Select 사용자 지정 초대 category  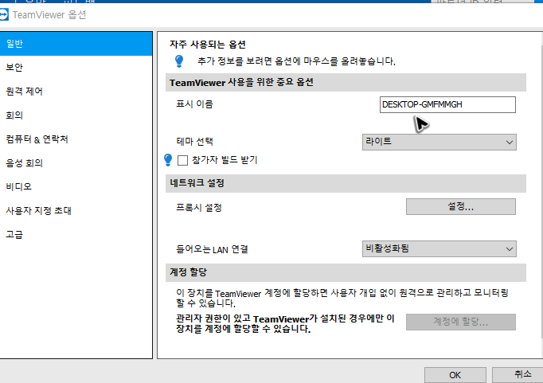76,210
